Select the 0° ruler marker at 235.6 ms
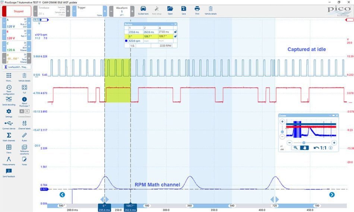This screenshot has height=212, width=354. coord(104,208)
